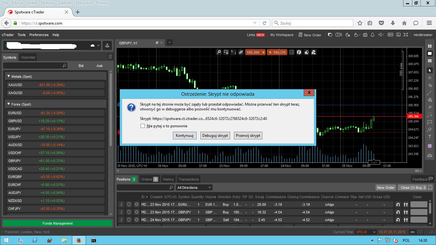
Task: Select the cursor pointer tool
Action: 430,70
